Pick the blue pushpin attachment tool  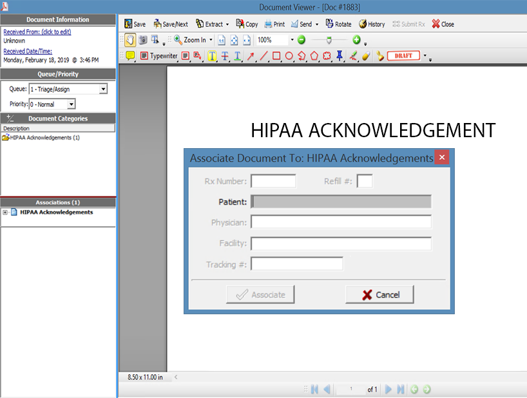(340, 56)
